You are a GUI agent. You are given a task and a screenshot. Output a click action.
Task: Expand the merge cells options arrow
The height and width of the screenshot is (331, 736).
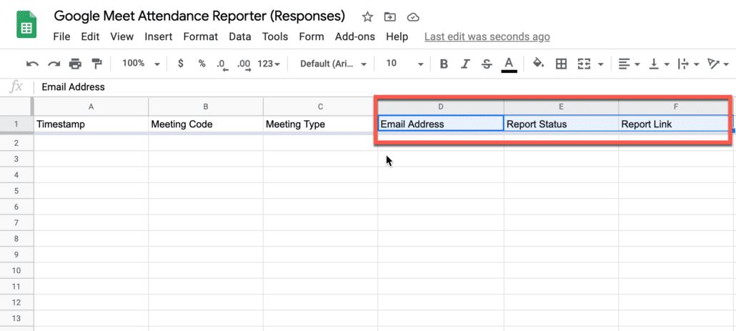point(600,64)
